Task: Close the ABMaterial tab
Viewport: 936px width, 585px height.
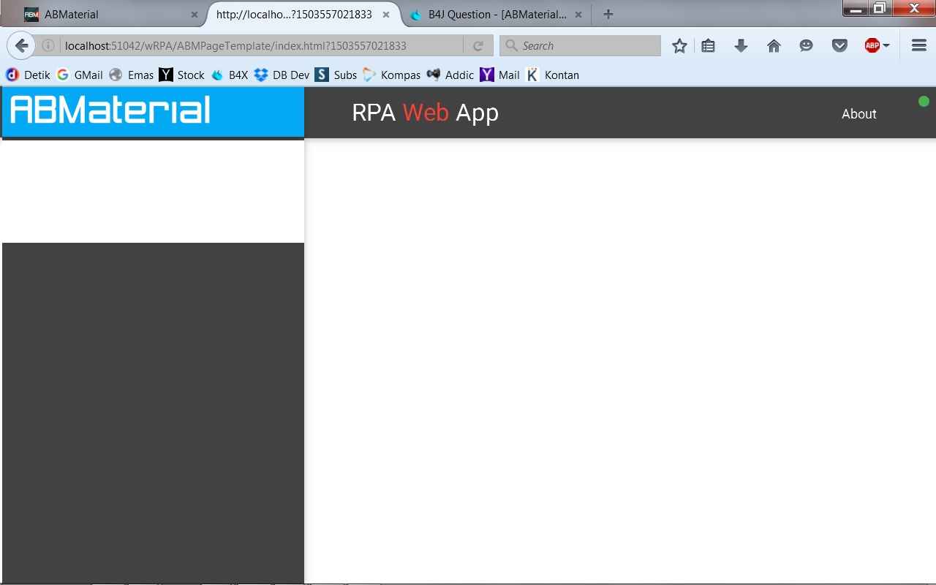Action: tap(195, 15)
